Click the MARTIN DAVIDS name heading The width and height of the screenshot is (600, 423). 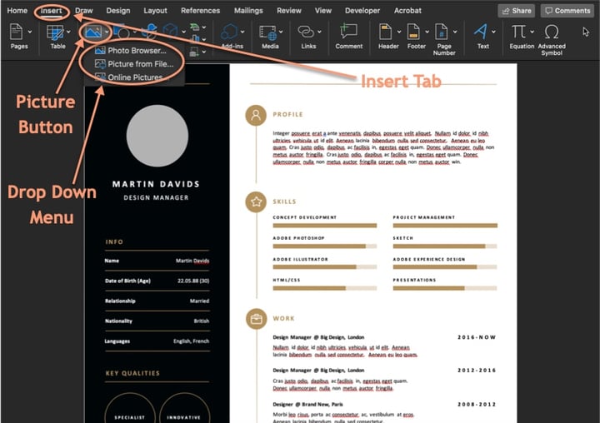[x=156, y=184]
